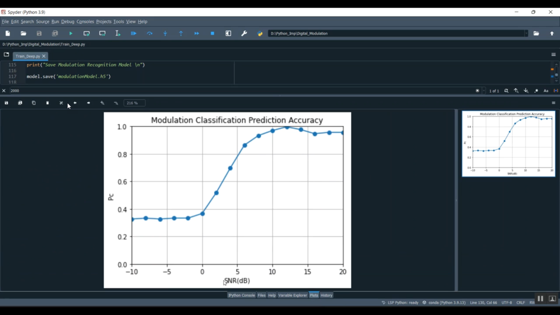Image resolution: width=560 pixels, height=315 pixels.
Task: Open the working directory dropdown
Action: [x=526, y=33]
